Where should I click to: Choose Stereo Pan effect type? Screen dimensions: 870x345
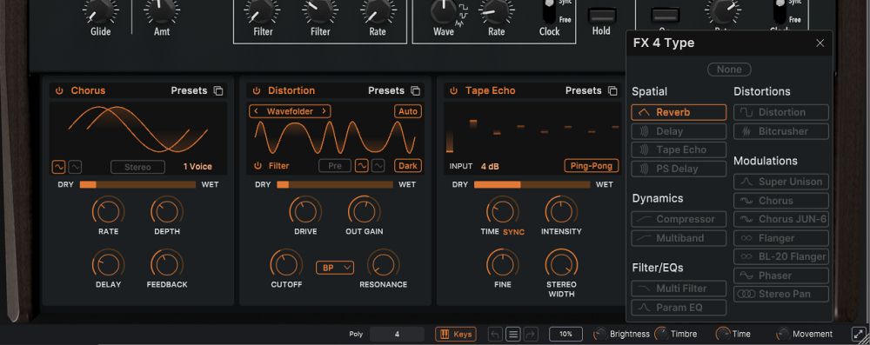tap(781, 294)
